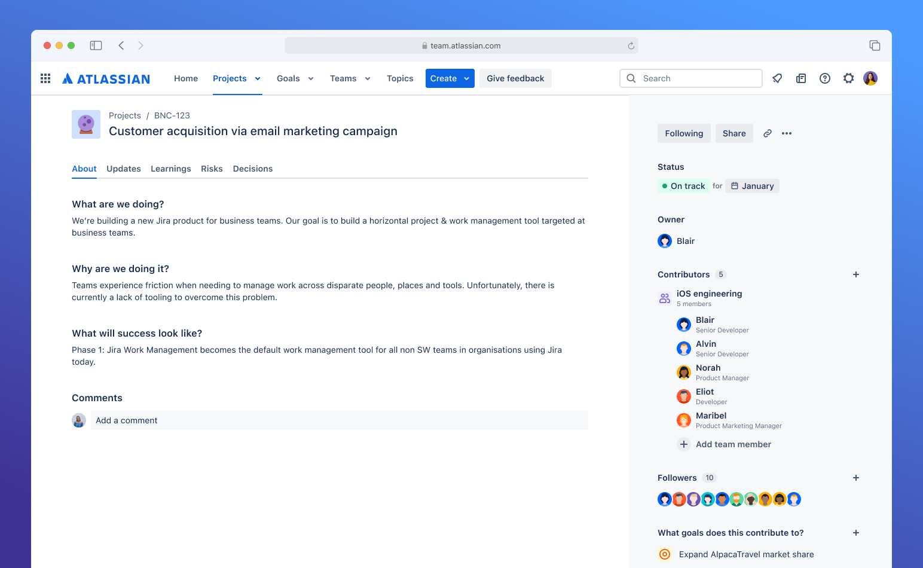
Task: Switch to the Learnings tab
Action: point(171,169)
